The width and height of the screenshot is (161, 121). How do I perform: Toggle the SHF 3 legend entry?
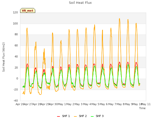[x=97, y=116]
